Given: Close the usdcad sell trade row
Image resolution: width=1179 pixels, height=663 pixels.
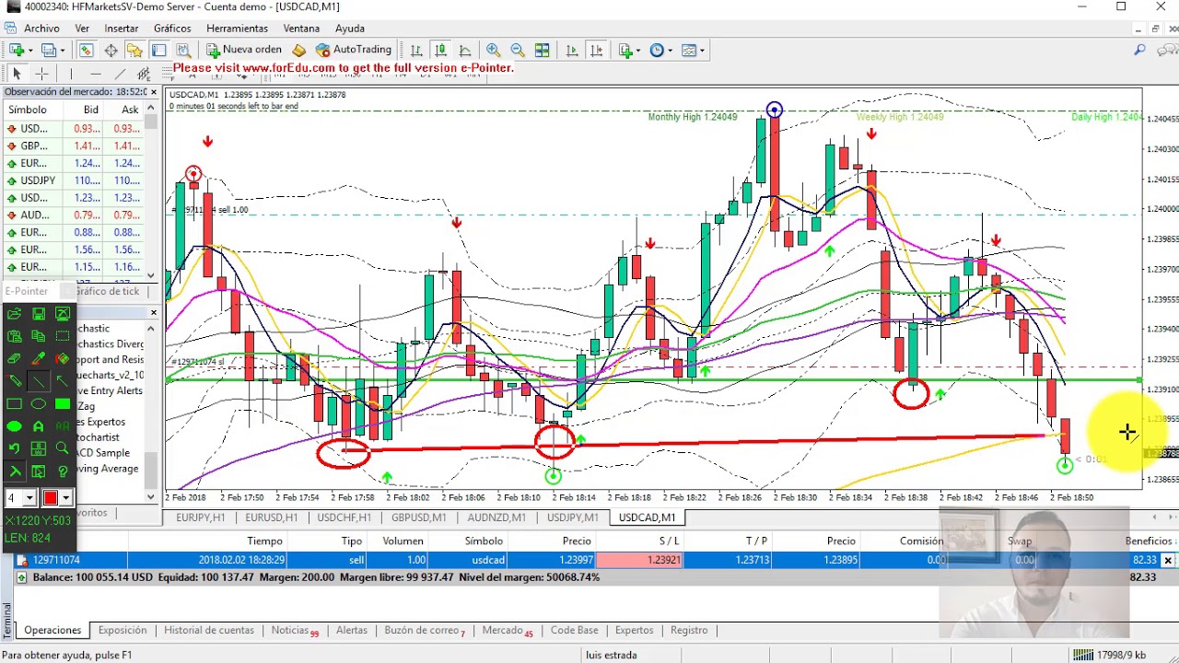Looking at the screenshot, I should (1167, 560).
